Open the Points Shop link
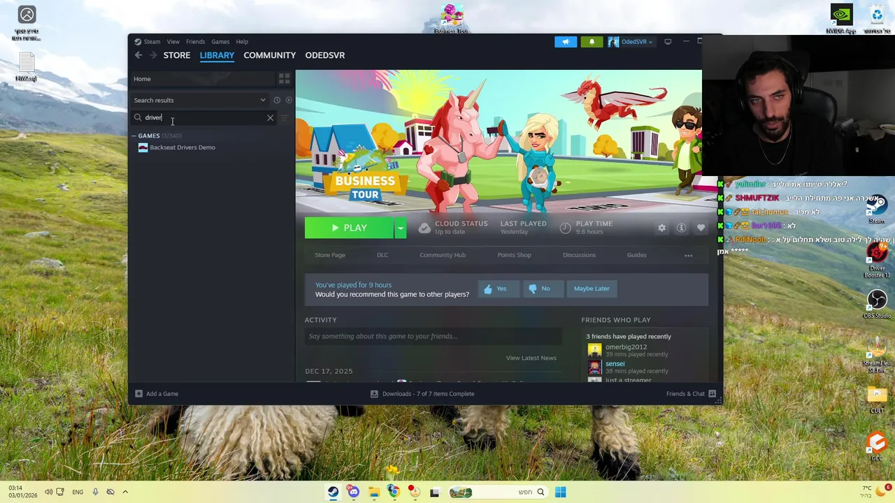This screenshot has height=503, width=895. 514,255
